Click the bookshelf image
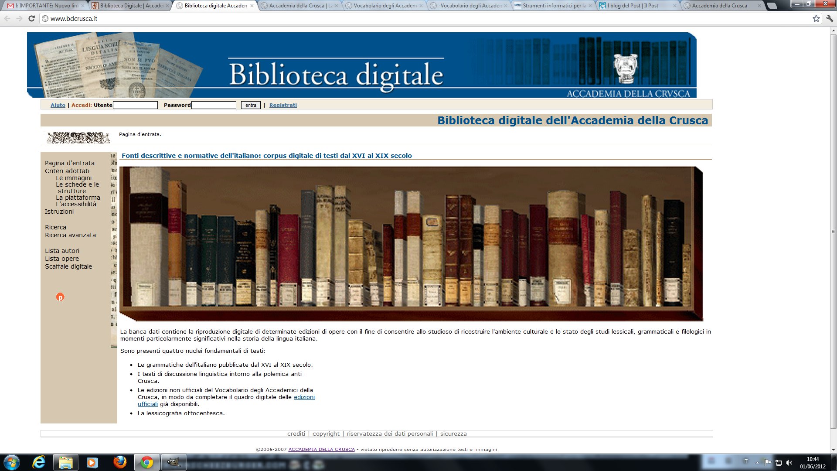The height and width of the screenshot is (471, 837). tap(411, 244)
